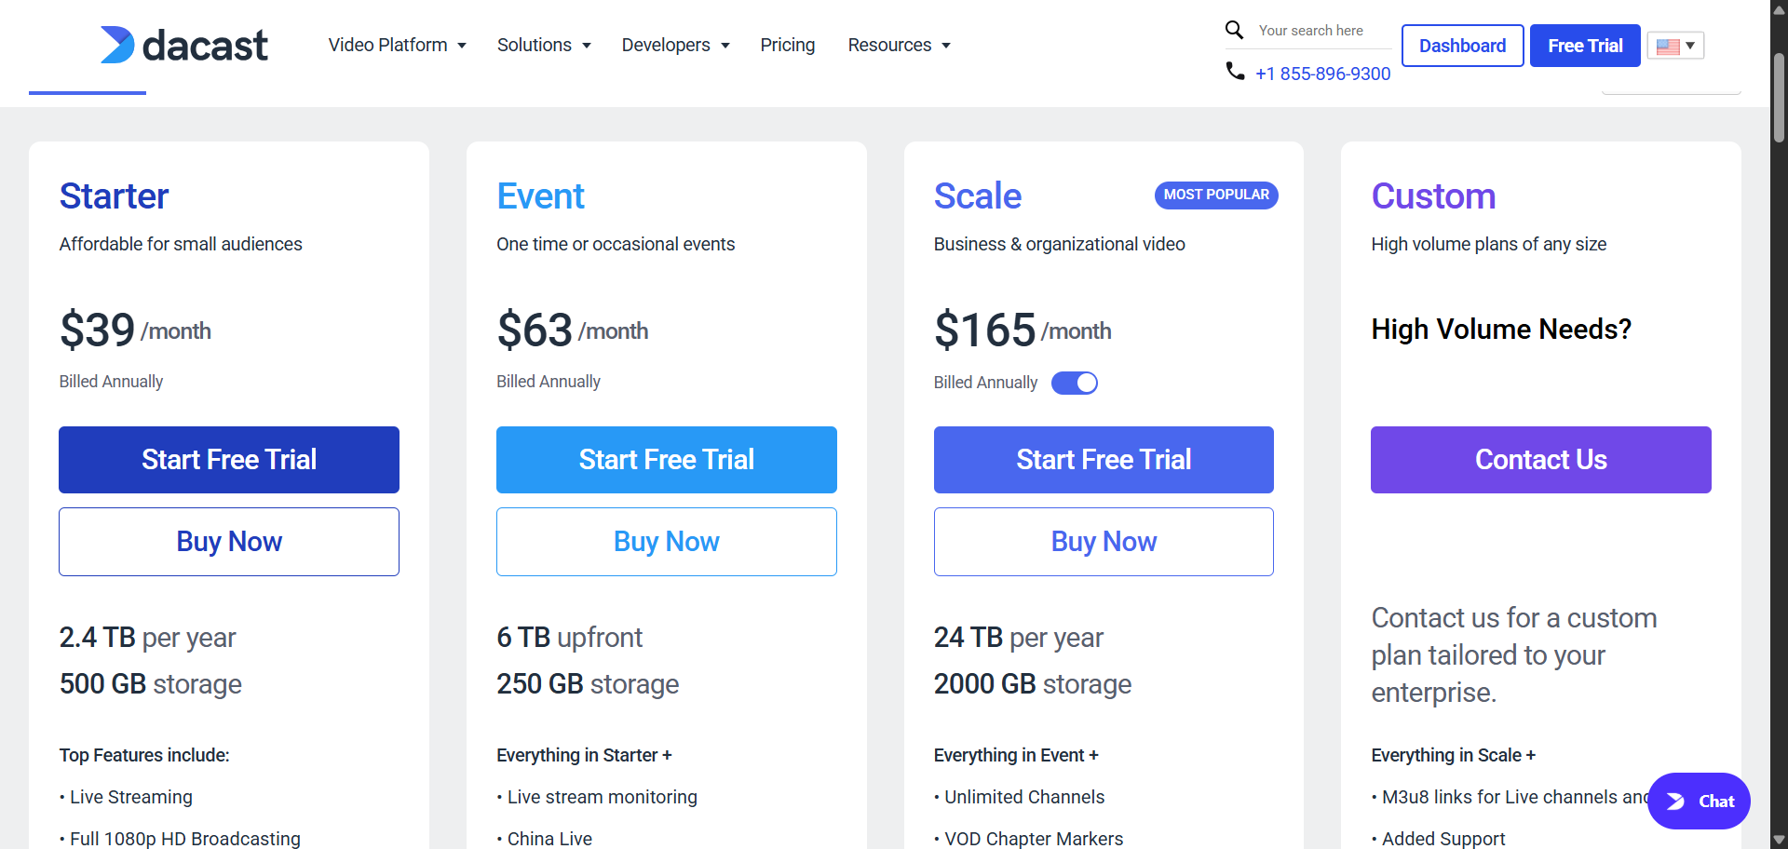The height and width of the screenshot is (849, 1788).
Task: Buy Now for the Starter plan
Action: tap(229, 542)
